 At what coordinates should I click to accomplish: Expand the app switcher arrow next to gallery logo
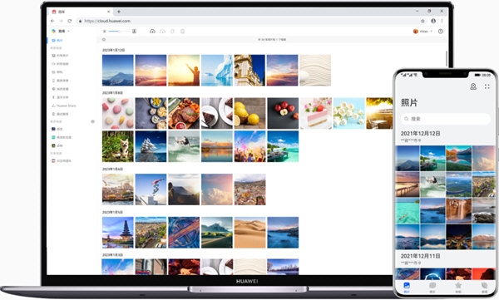(x=68, y=32)
